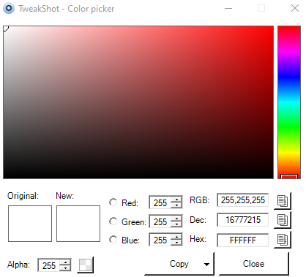
Task: Select the Blue radio button
Action: click(113, 240)
